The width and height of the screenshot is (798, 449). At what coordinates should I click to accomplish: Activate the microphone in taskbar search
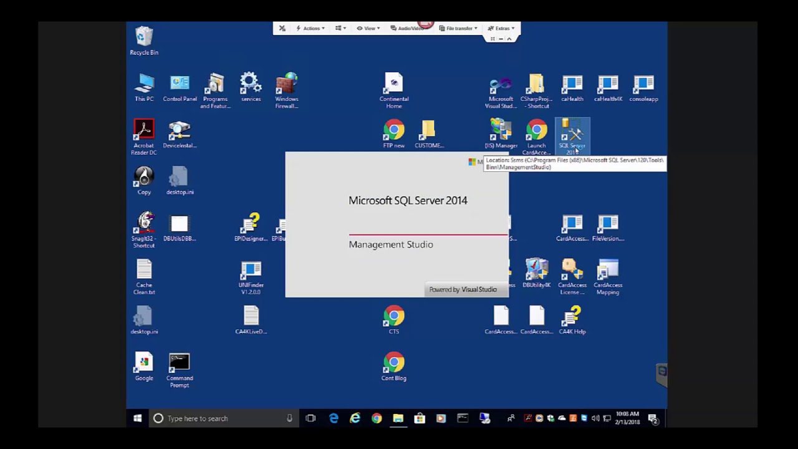[x=289, y=418]
